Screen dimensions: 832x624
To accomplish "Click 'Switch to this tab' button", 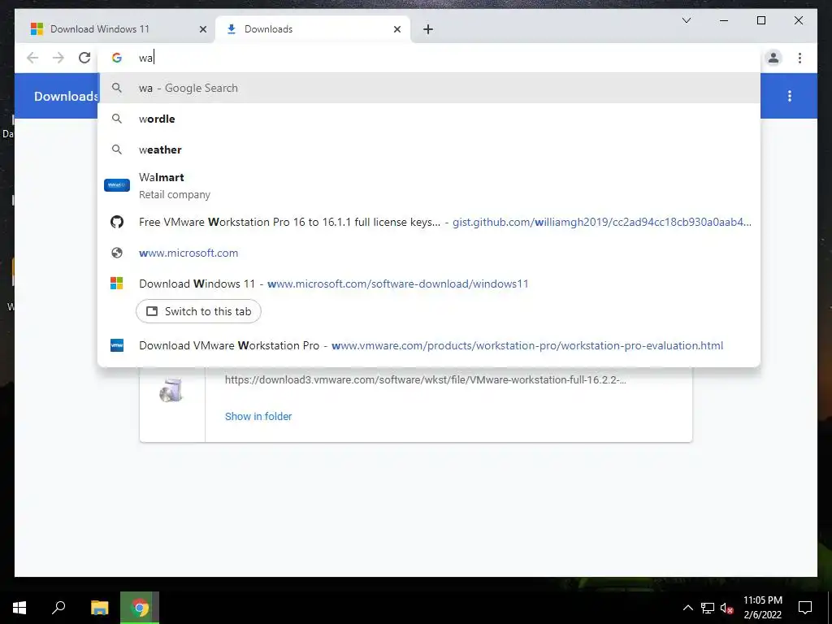I will pyautogui.click(x=198, y=311).
